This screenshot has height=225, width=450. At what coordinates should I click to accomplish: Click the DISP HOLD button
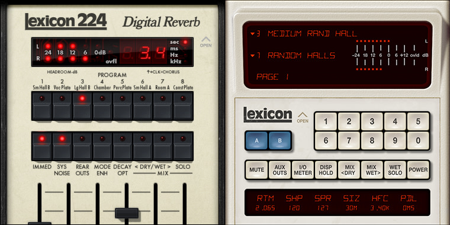pyautogui.click(x=326, y=170)
